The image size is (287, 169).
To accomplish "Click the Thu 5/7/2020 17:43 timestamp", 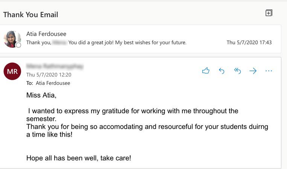I will tap(249, 43).
